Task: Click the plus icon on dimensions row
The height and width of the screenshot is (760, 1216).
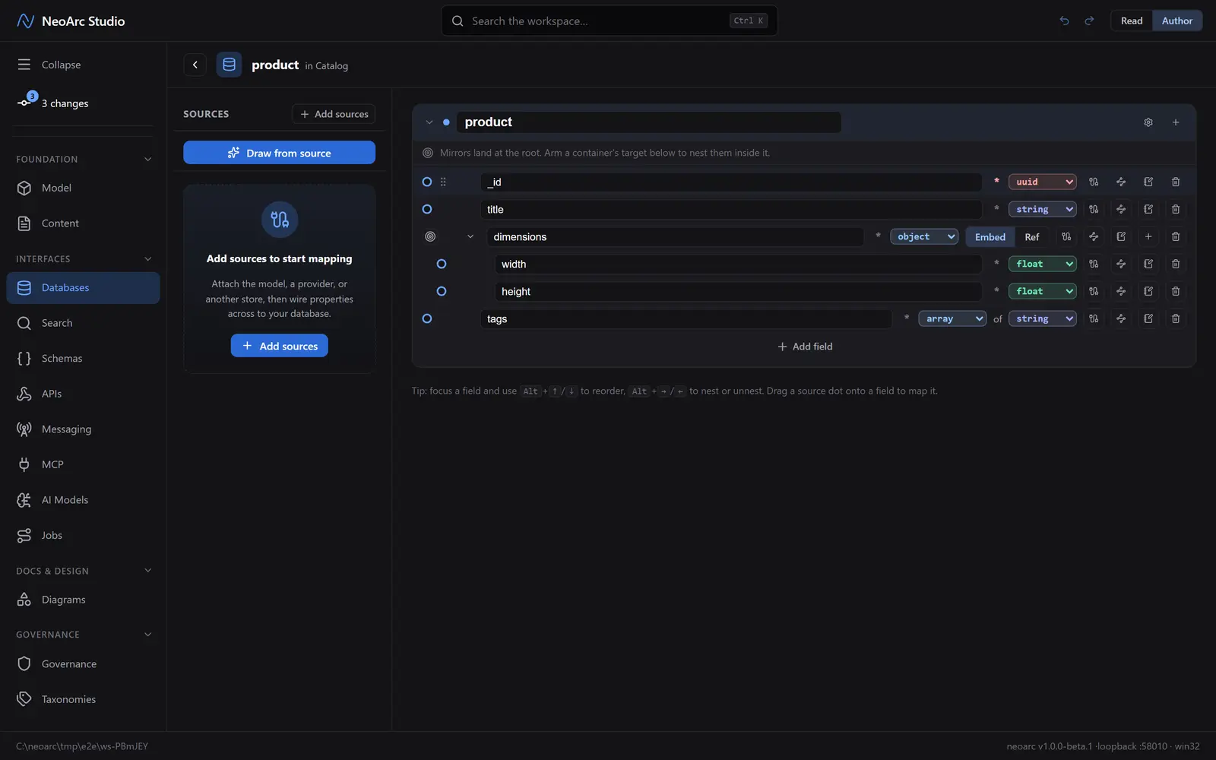Action: (1148, 236)
